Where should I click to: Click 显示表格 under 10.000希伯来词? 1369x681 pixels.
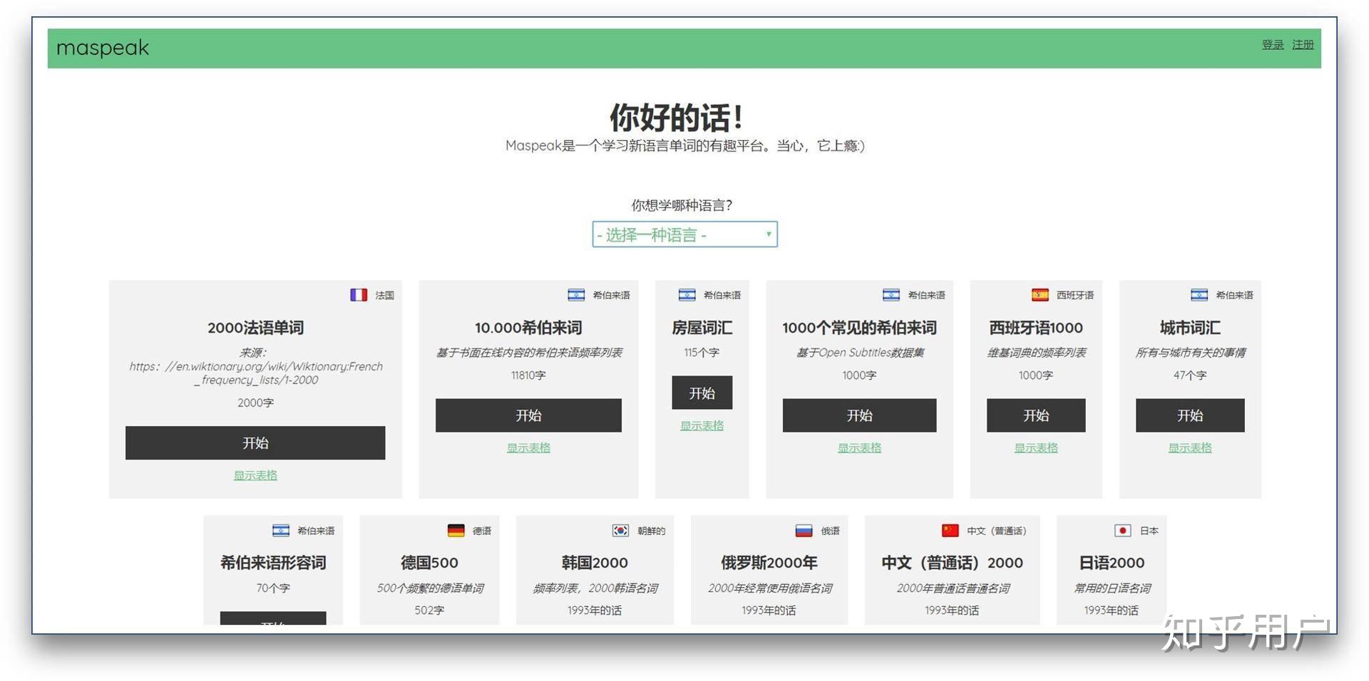528,447
